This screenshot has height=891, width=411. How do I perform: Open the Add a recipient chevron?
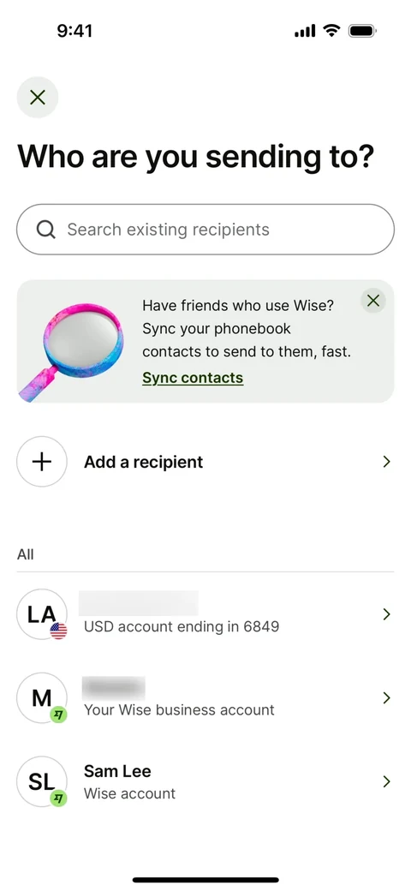point(386,462)
